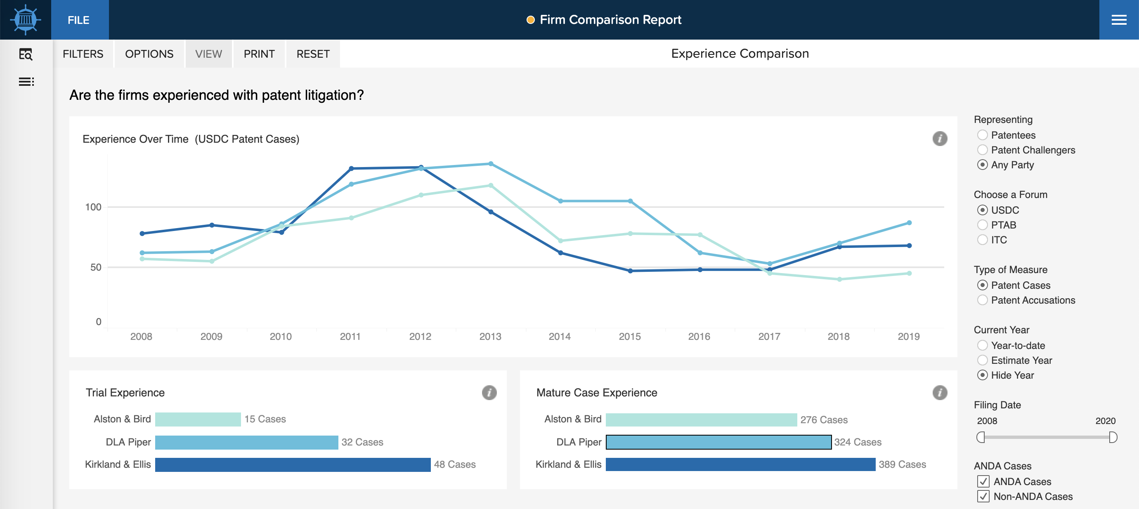This screenshot has height=509, width=1139.
Task: Select the Patentees radio option
Action: (983, 135)
